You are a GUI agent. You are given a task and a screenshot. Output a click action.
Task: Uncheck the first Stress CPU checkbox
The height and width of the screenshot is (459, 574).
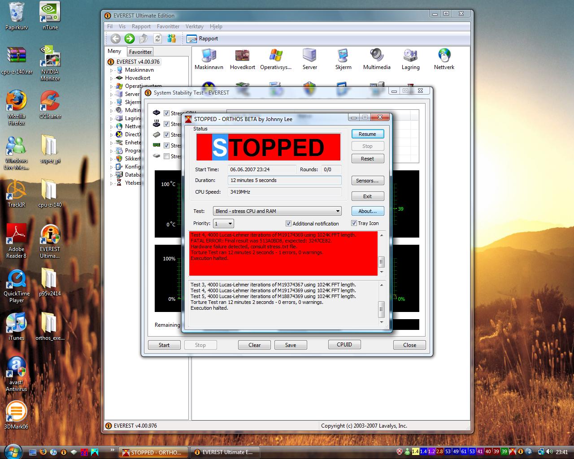(x=167, y=113)
